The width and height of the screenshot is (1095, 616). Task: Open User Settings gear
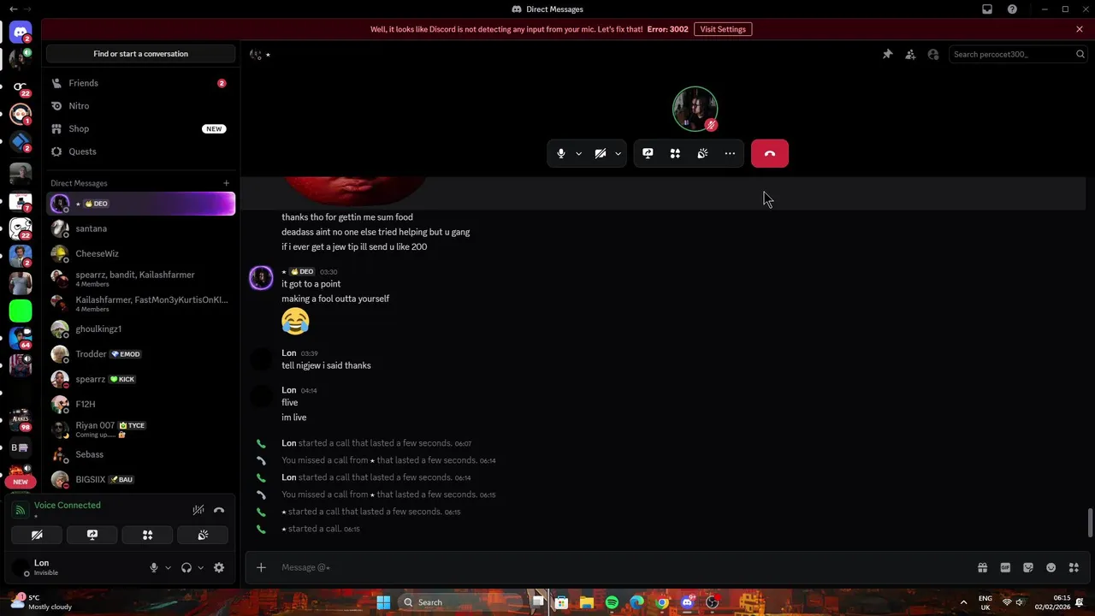(x=219, y=567)
